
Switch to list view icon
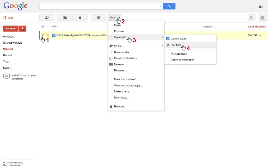263,18
